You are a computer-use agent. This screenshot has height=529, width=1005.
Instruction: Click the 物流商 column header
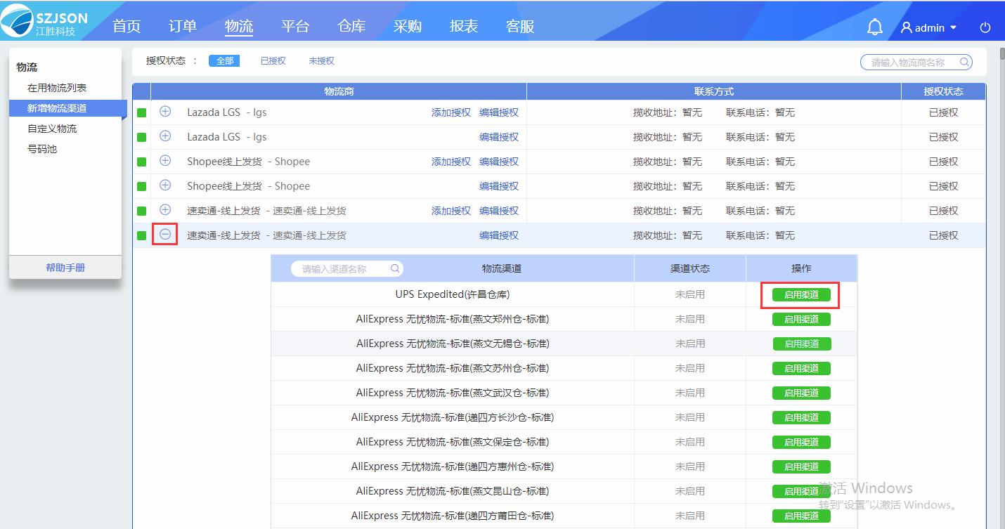click(x=339, y=91)
